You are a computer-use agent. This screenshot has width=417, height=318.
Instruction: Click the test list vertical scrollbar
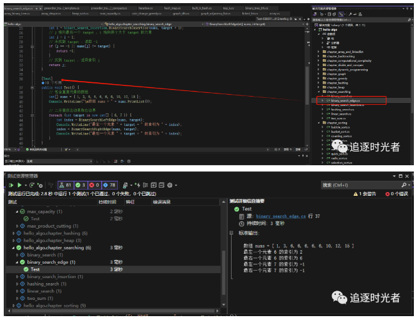pyautogui.click(x=223, y=272)
